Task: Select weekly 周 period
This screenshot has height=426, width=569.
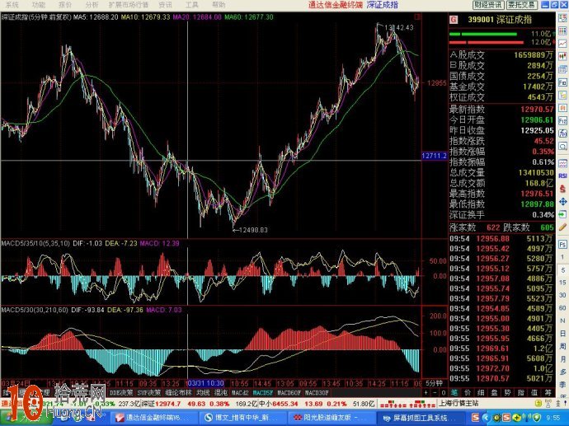Action: pyautogui.click(x=563, y=346)
